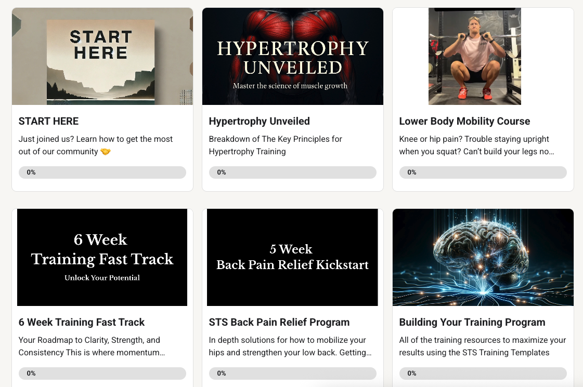Open the START HERE course thumbnail

tap(102, 57)
